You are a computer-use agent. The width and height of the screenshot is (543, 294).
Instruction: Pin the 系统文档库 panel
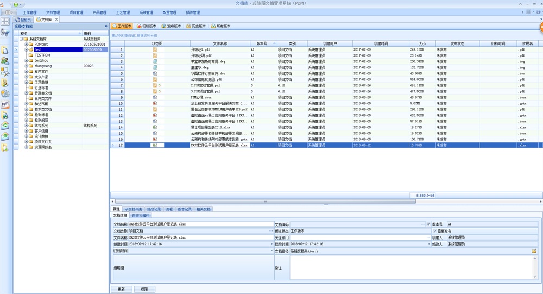[106, 26]
